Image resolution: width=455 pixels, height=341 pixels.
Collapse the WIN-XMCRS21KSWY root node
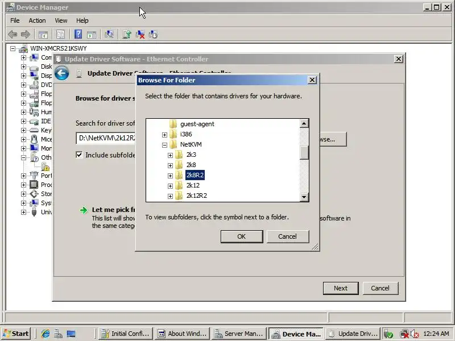click(13, 48)
